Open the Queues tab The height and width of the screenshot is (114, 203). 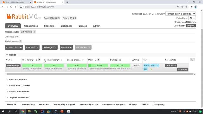[x=82, y=26]
